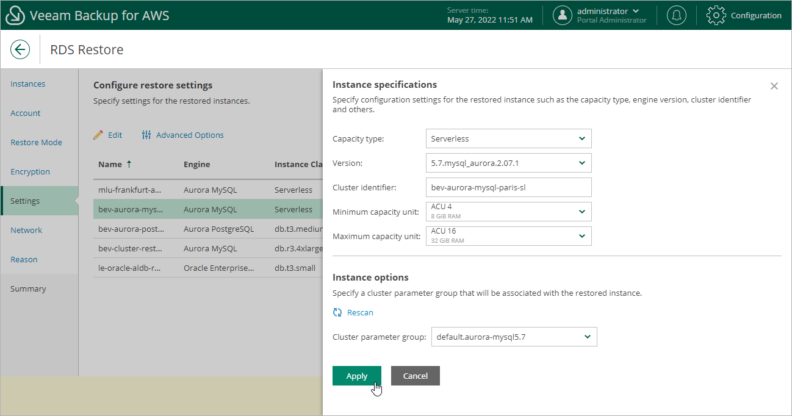Select the bev-aurora-postgres instance row
The image size is (792, 416).
tap(207, 229)
